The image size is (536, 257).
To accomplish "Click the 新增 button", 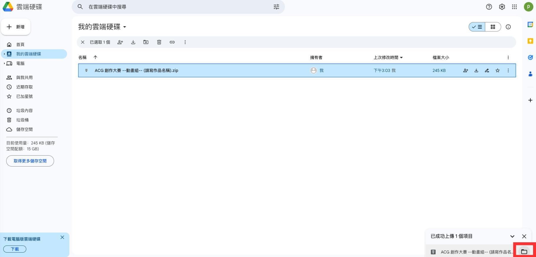I will pos(16,27).
